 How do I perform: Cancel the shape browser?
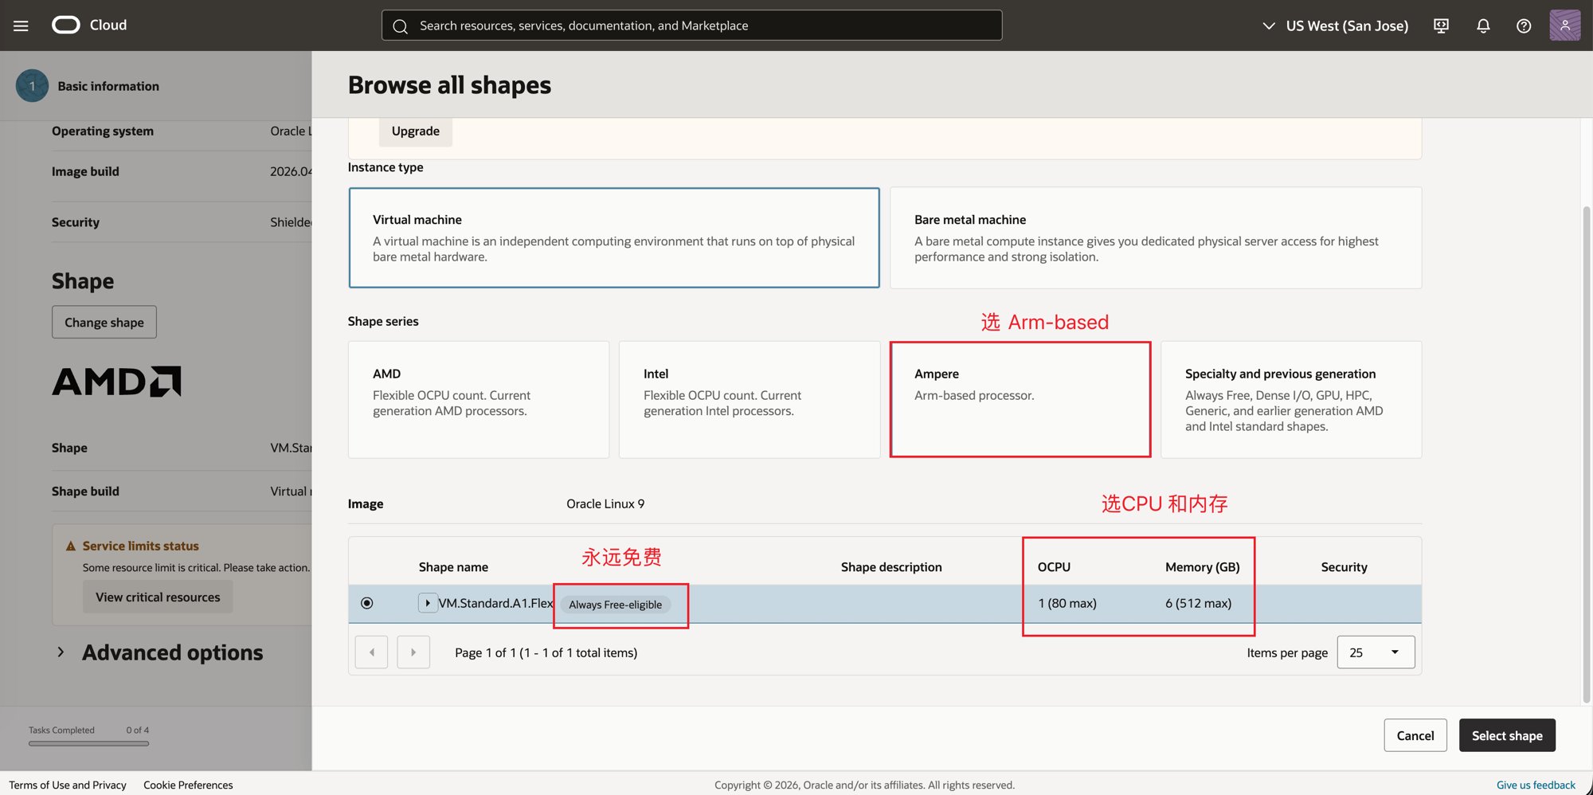pyautogui.click(x=1415, y=735)
